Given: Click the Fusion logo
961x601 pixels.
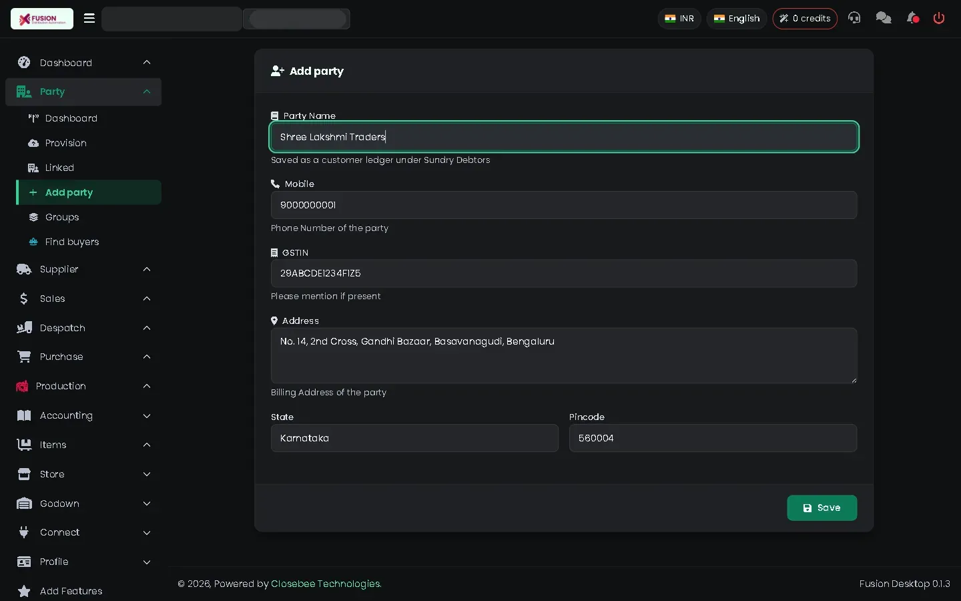Looking at the screenshot, I should point(42,19).
